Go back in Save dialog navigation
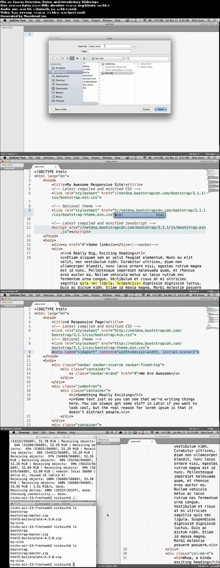Screen dimensions: 220x568 click(52, 58)
